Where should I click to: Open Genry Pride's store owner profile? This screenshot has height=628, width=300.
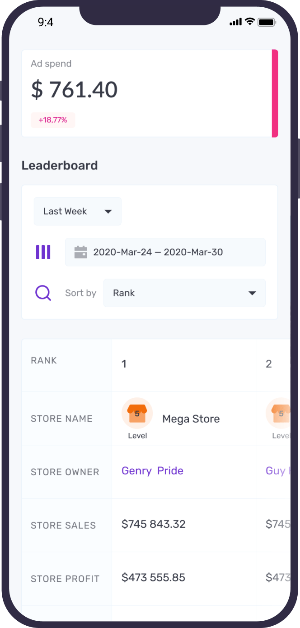[x=152, y=471]
